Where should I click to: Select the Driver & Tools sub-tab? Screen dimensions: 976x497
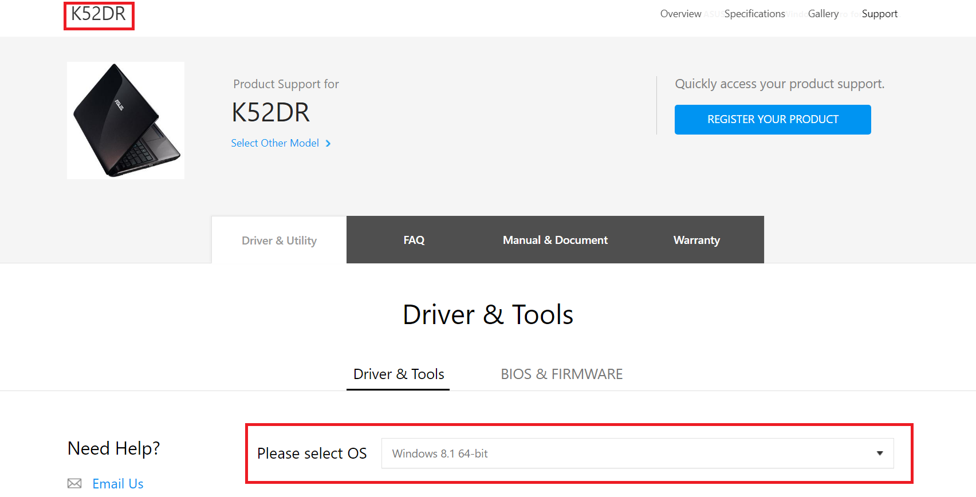[x=399, y=374]
